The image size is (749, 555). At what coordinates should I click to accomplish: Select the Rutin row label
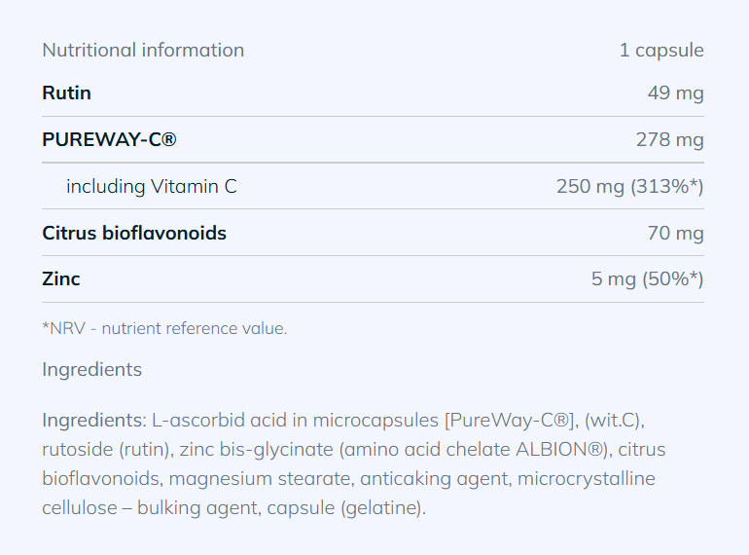(x=67, y=93)
